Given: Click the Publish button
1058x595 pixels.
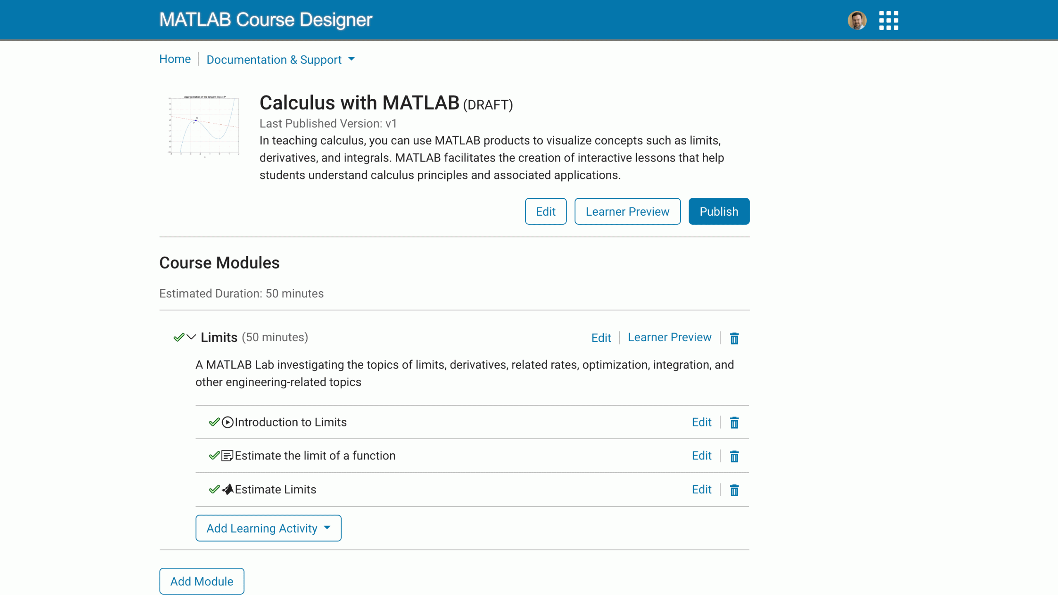Looking at the screenshot, I should point(719,212).
